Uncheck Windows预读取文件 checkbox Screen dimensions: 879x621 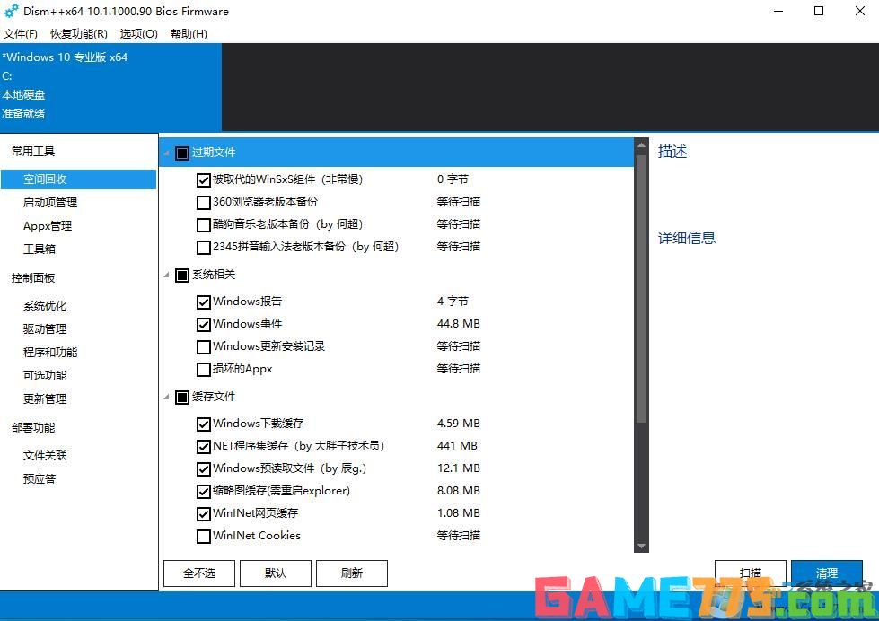point(204,469)
